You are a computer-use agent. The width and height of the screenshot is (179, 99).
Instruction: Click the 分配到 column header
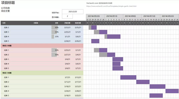[x=36, y=23]
